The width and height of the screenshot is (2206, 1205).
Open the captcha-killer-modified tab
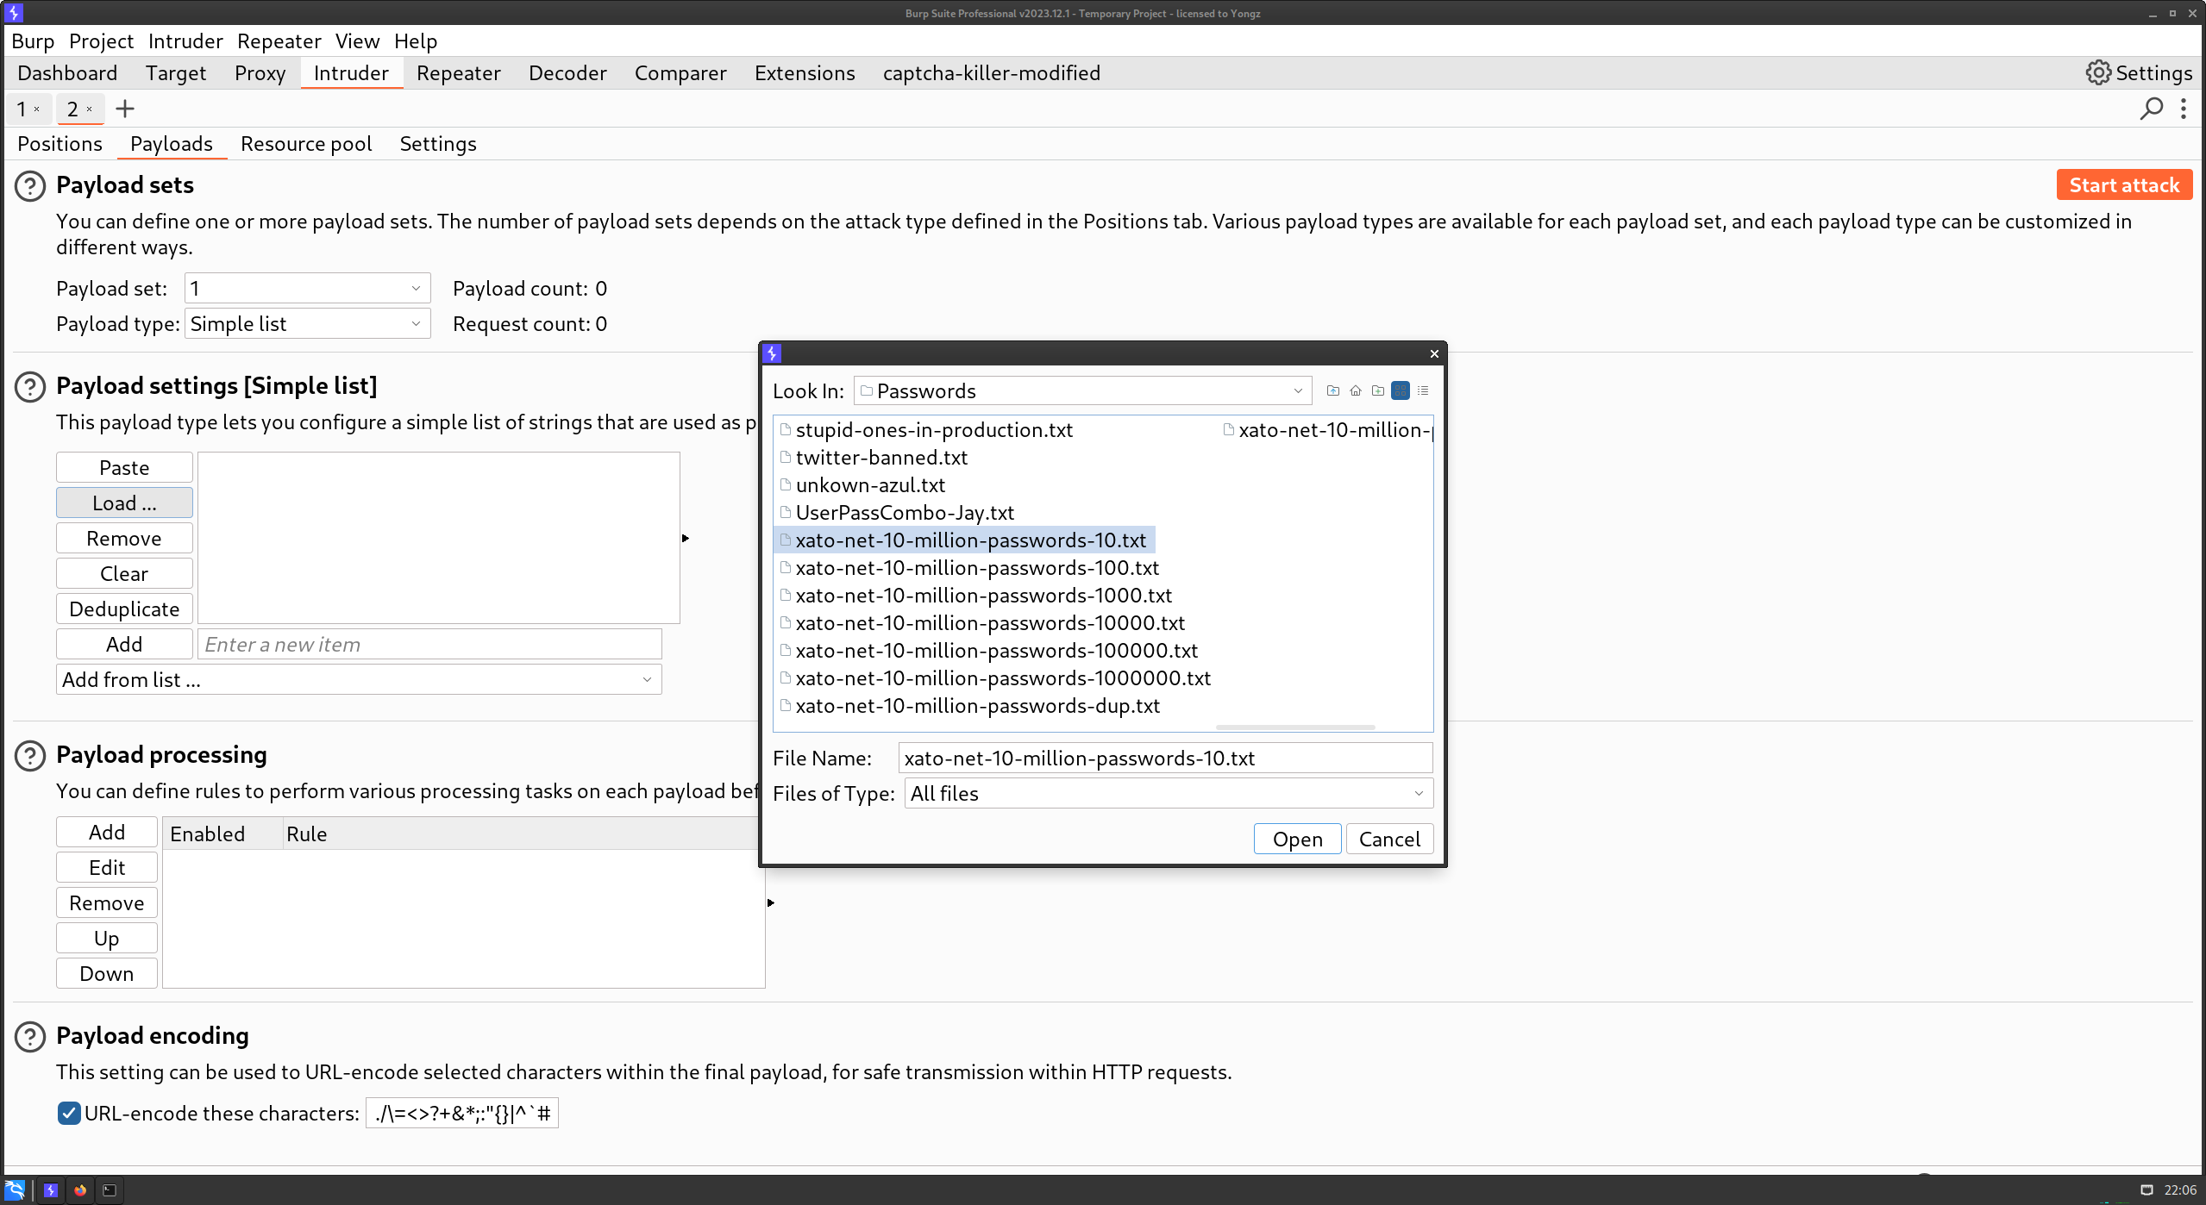click(x=991, y=73)
